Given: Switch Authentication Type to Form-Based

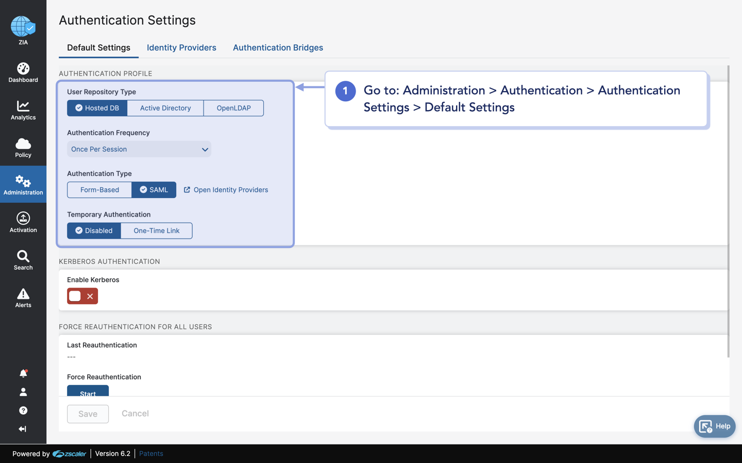Looking at the screenshot, I should [x=99, y=189].
